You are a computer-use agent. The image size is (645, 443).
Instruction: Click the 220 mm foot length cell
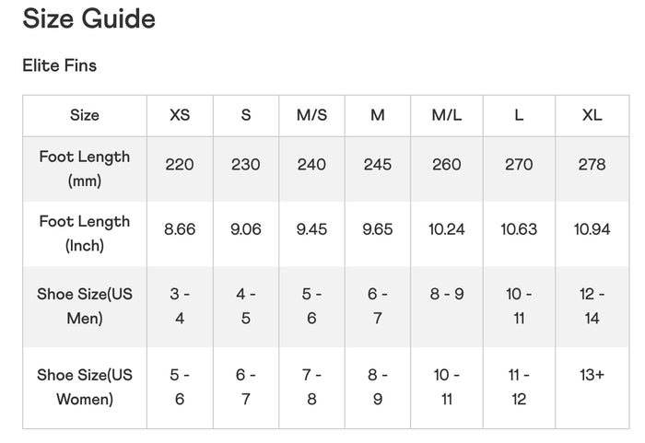pos(180,165)
